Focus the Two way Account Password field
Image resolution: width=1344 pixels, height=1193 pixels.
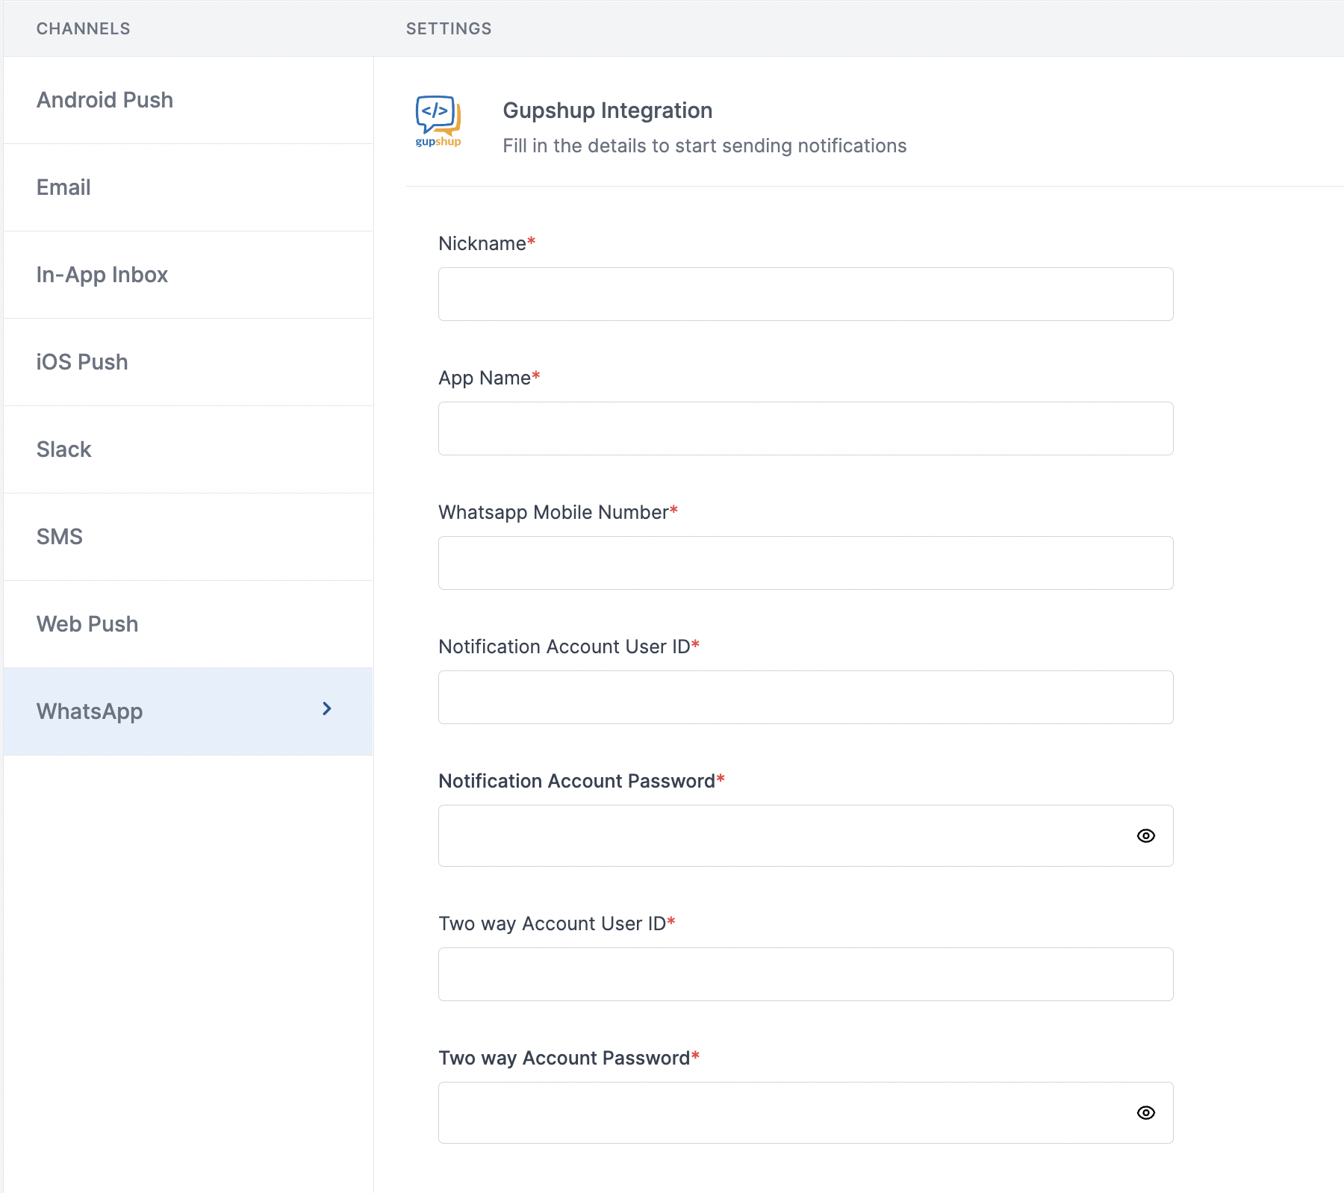(806, 1112)
